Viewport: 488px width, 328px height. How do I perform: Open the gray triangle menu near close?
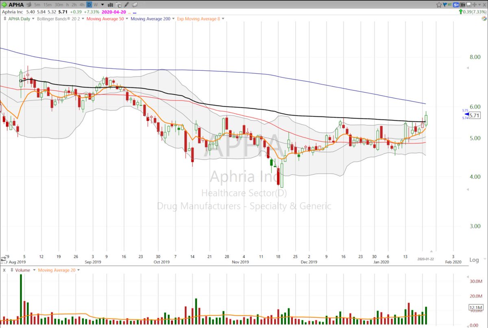click(480, 5)
